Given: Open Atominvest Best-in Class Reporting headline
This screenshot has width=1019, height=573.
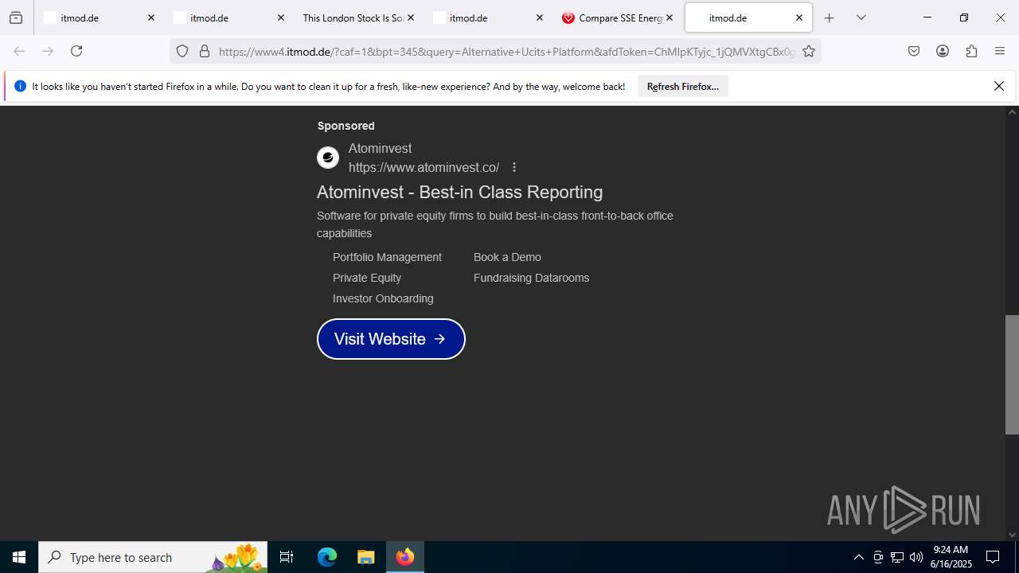Looking at the screenshot, I should pyautogui.click(x=459, y=192).
